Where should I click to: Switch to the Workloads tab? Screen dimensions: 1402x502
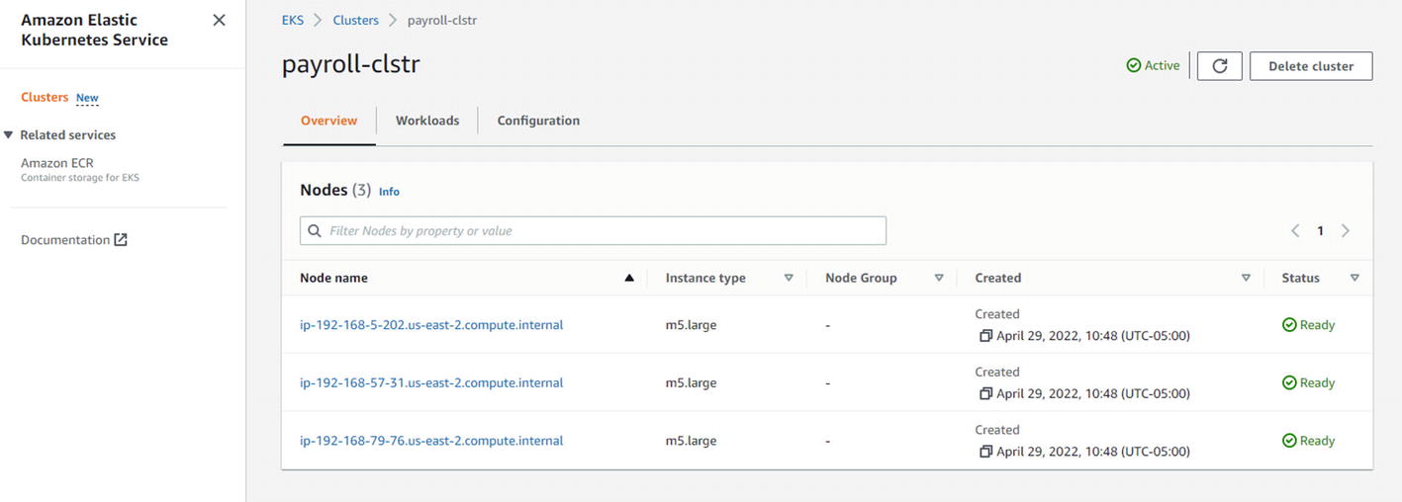pyautogui.click(x=427, y=121)
